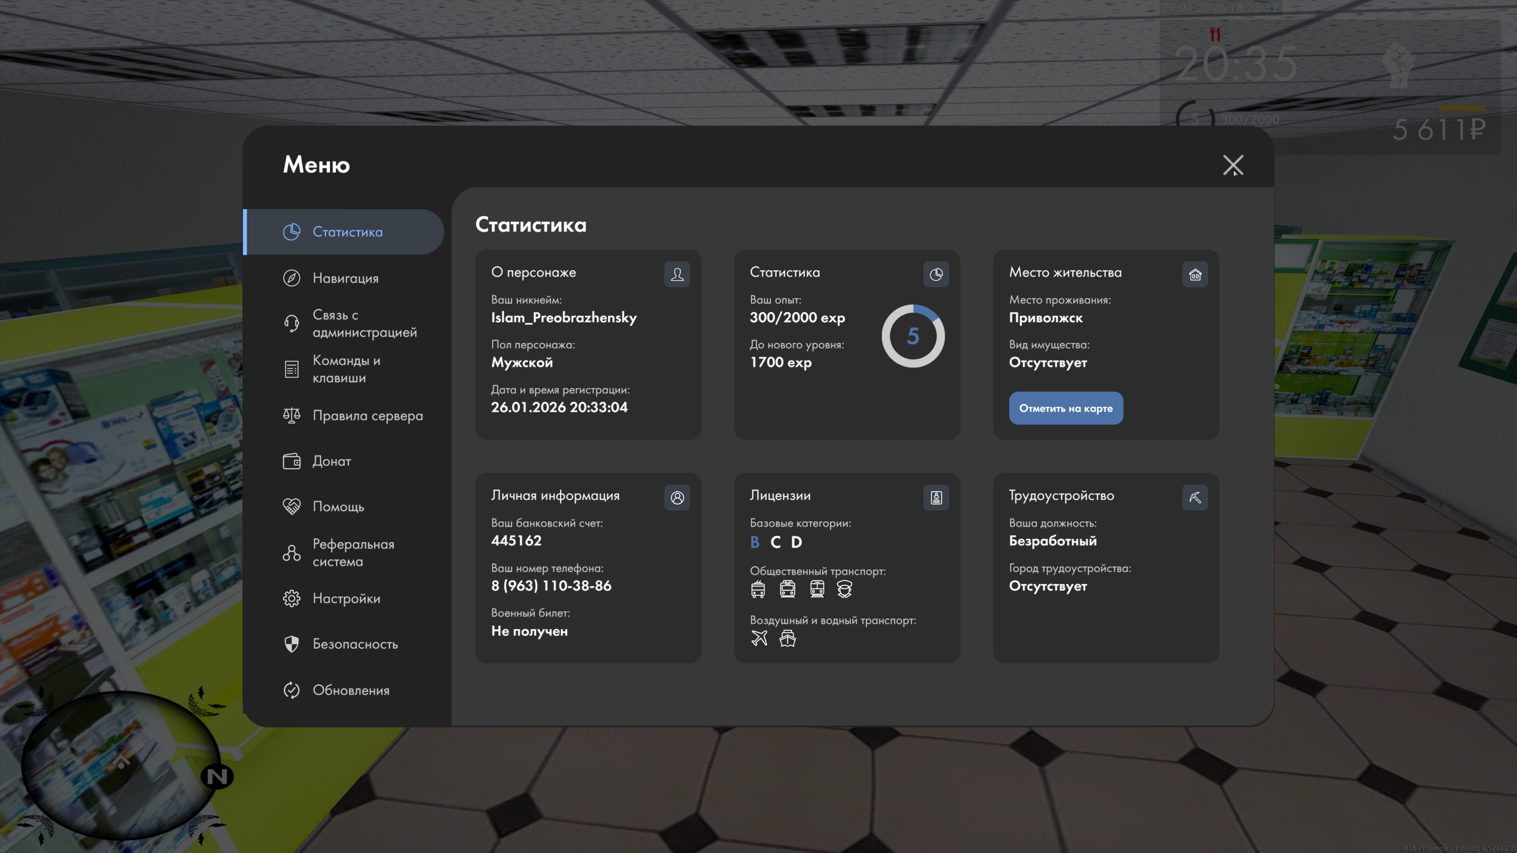Click the user circle icon in Личная информация
The width and height of the screenshot is (1517, 853).
pyautogui.click(x=677, y=498)
